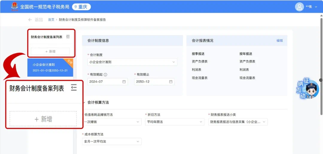Screen dimensions: 323x154
Task: Click the 有效期起 date field 2024-07
Action: tap(108, 82)
